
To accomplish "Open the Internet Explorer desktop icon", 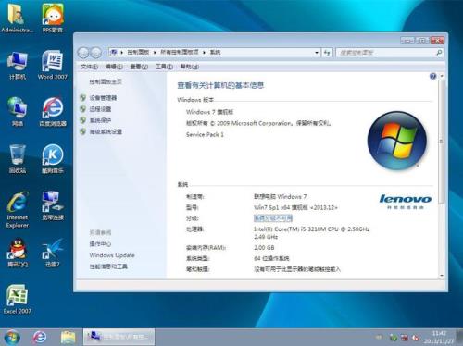I will (x=18, y=210).
